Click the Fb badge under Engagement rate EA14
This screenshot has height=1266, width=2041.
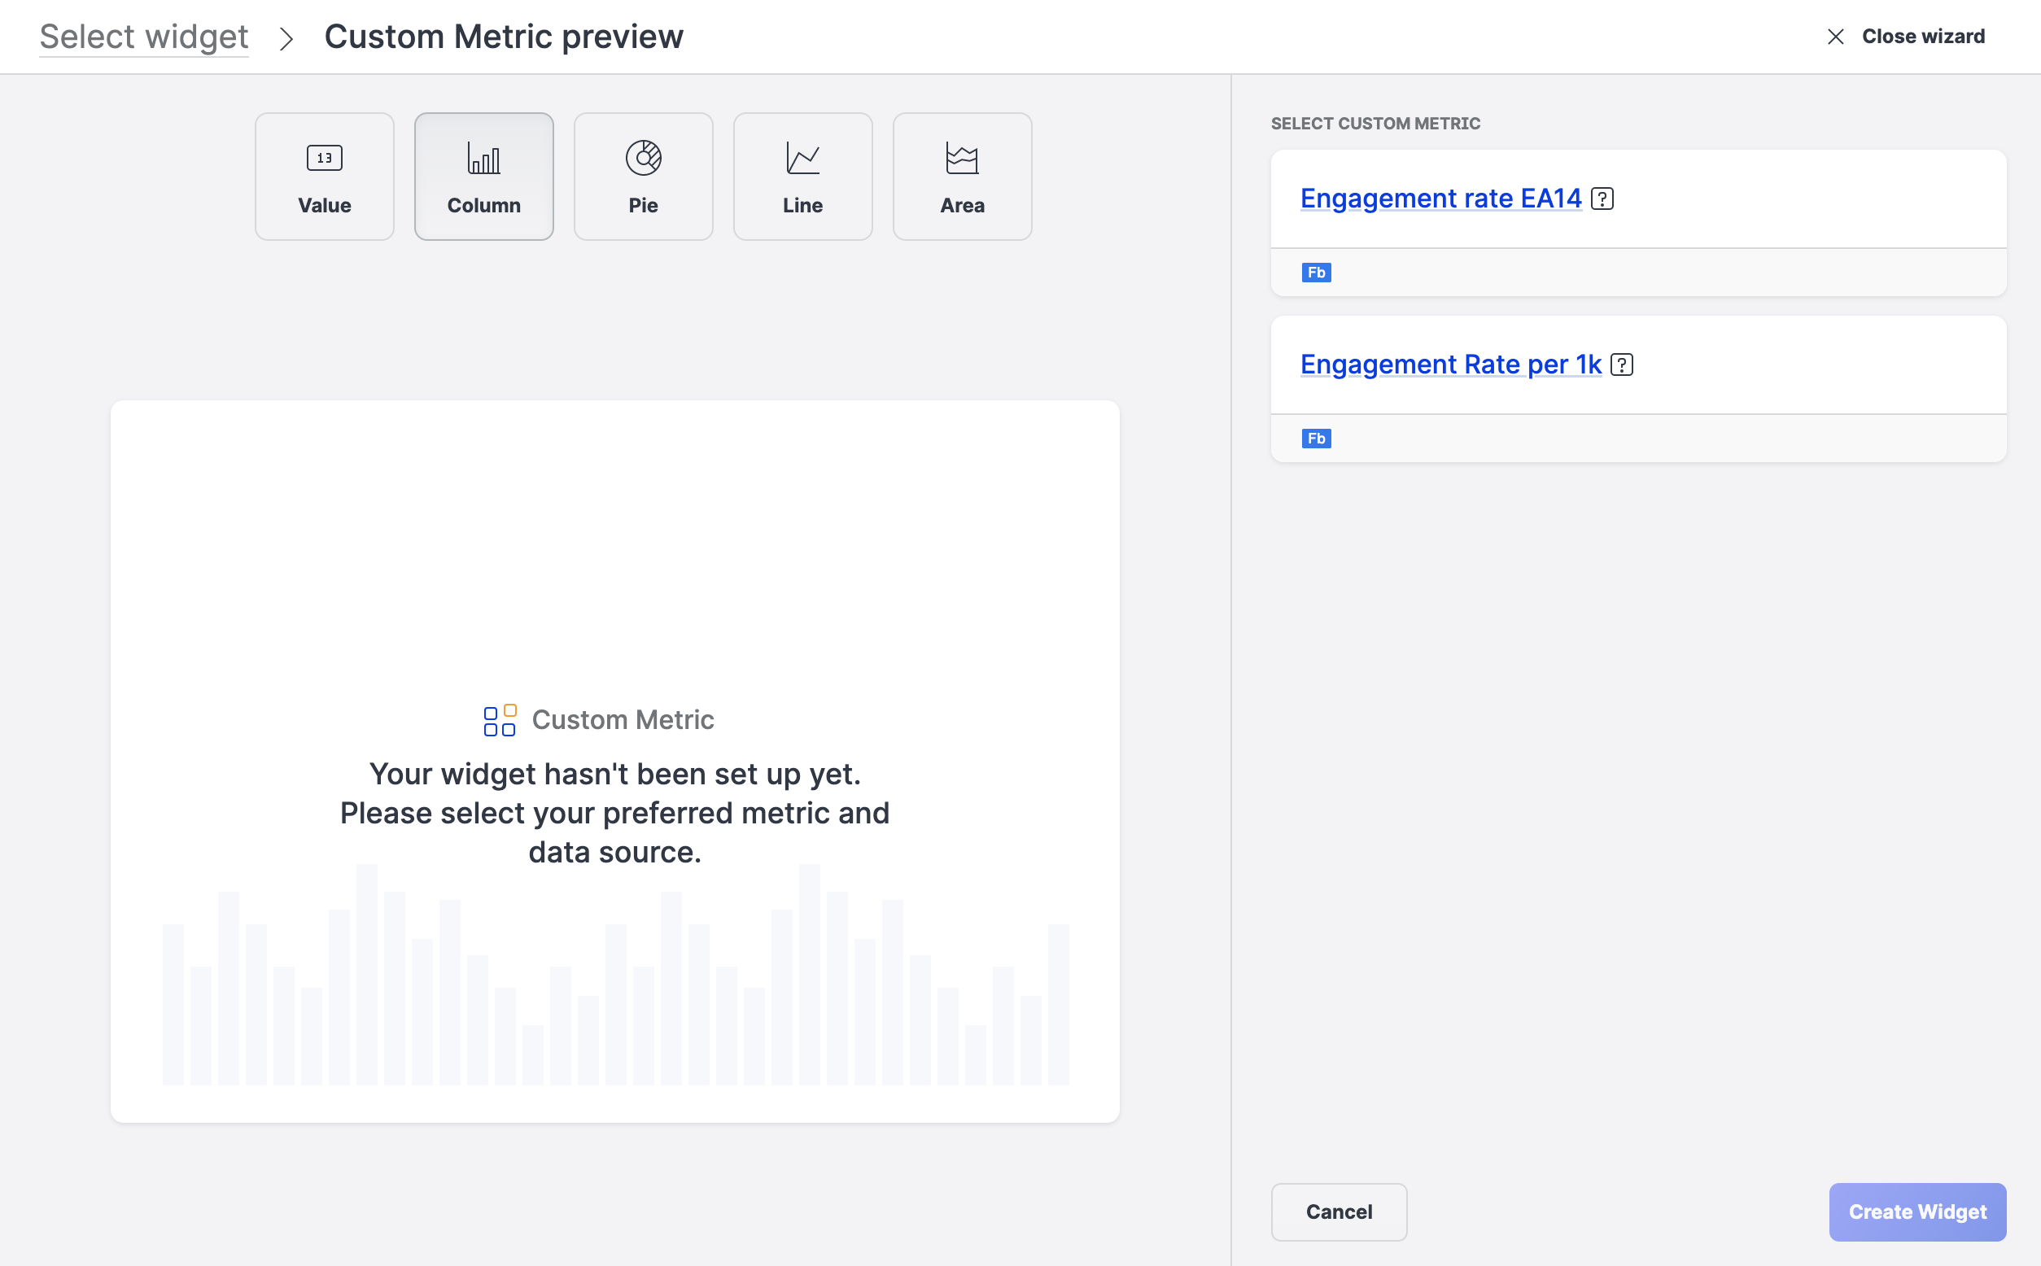click(1315, 272)
